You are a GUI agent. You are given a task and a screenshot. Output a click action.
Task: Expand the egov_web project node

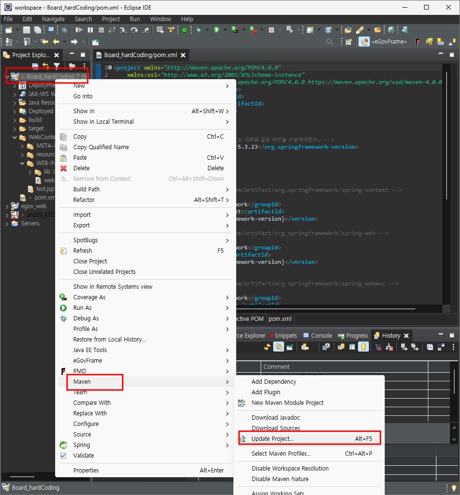pyautogui.click(x=7, y=206)
